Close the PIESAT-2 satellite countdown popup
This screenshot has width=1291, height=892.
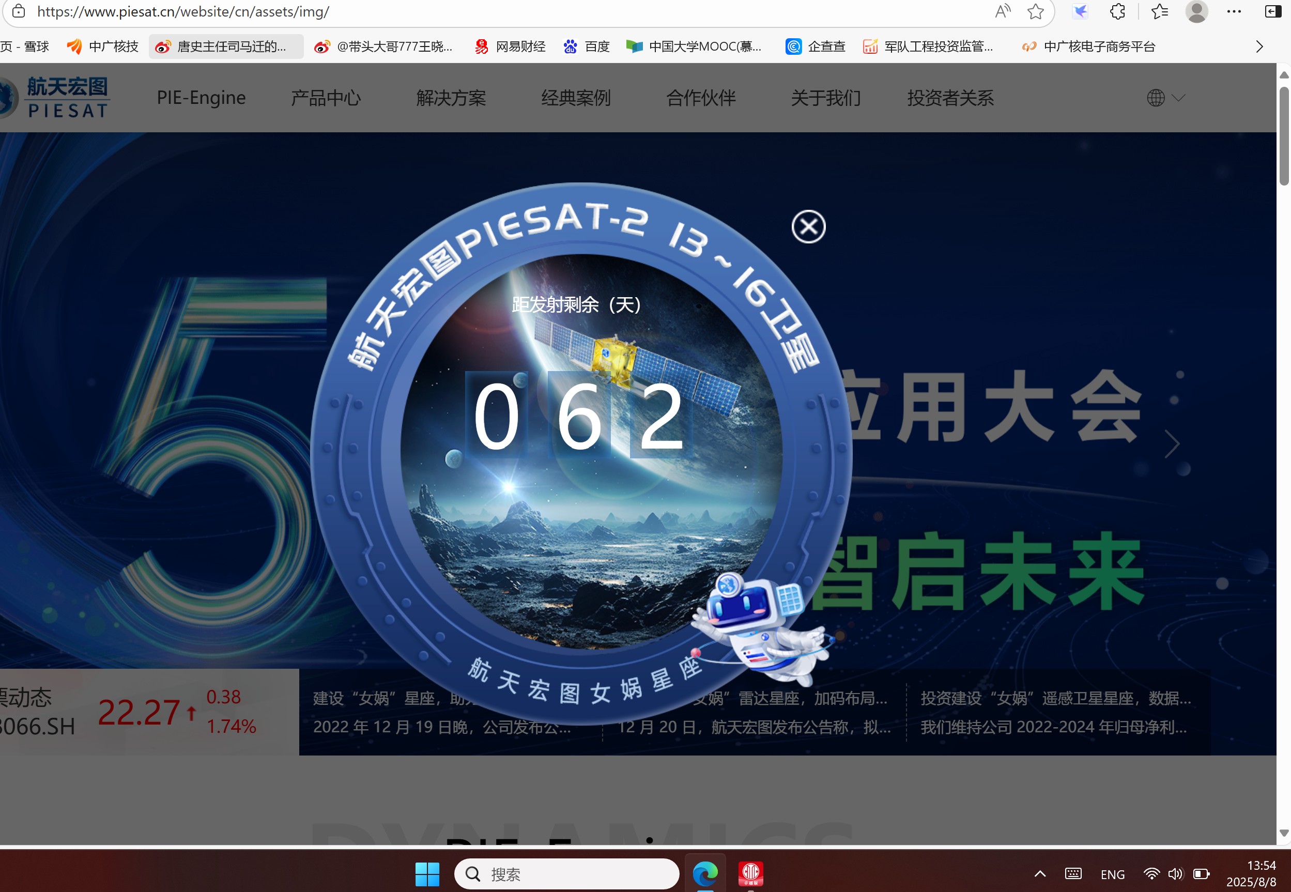coord(808,226)
